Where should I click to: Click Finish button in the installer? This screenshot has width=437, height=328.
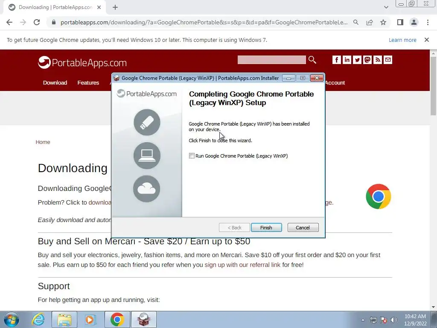[266, 228]
